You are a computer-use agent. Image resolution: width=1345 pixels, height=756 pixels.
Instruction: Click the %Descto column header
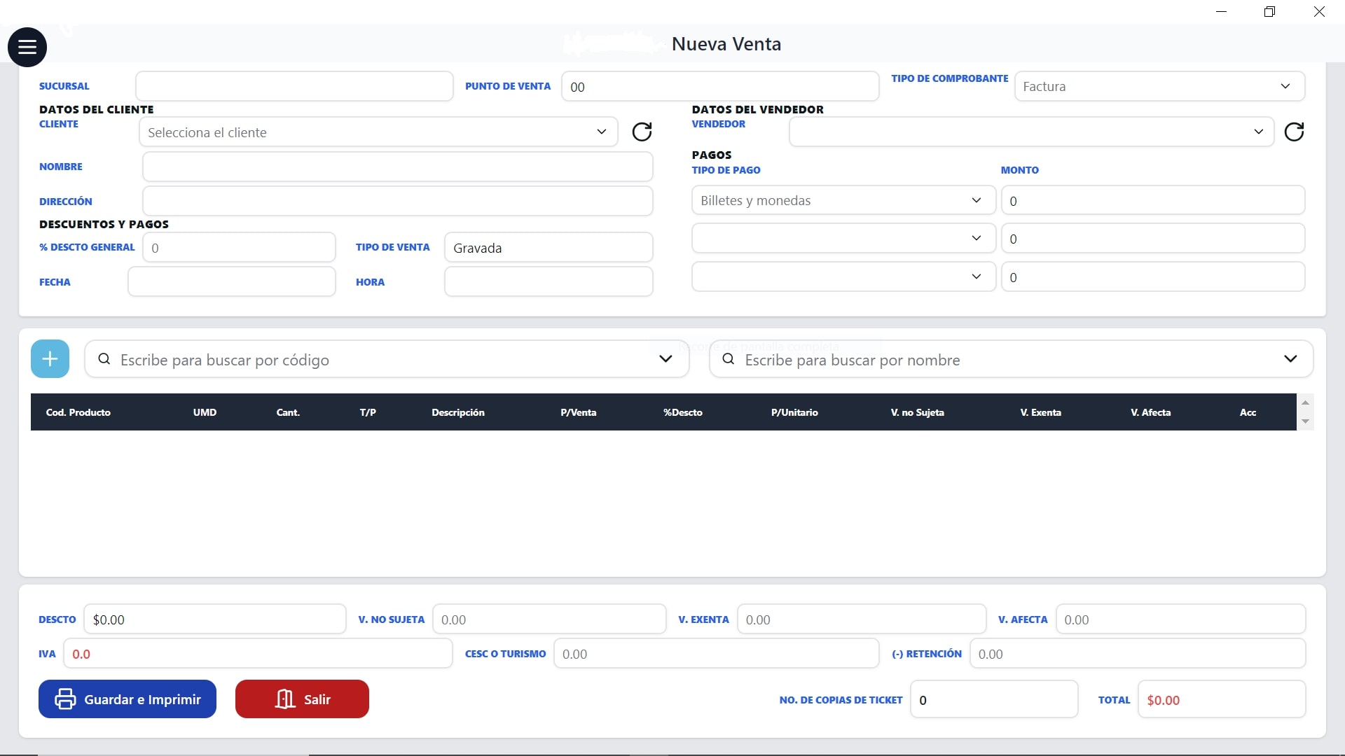coord(683,412)
